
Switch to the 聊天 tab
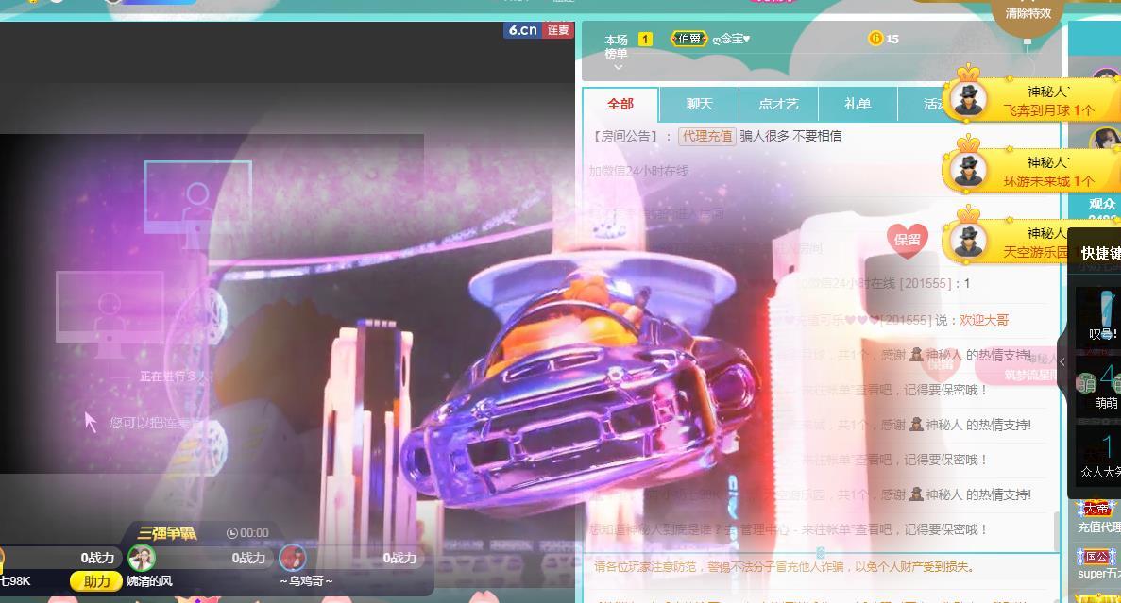pos(699,105)
